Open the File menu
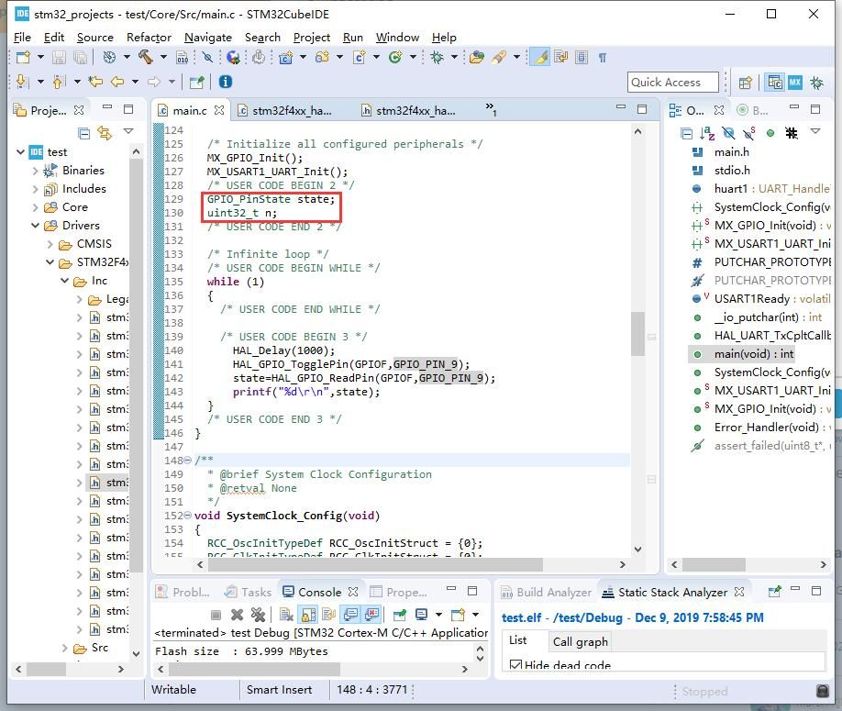 point(22,37)
